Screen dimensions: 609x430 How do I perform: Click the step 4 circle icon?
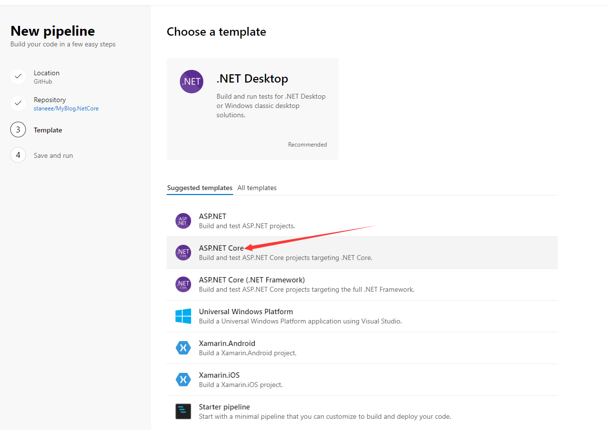(x=18, y=155)
